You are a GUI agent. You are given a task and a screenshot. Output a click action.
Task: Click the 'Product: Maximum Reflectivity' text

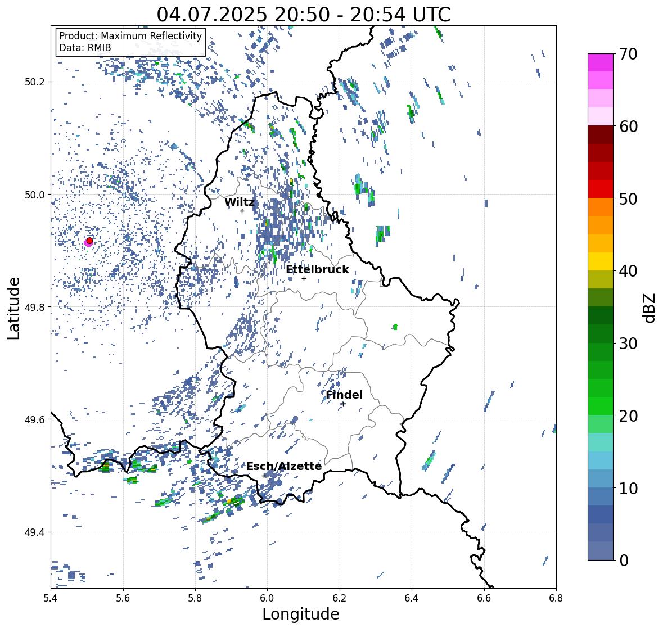coord(130,36)
